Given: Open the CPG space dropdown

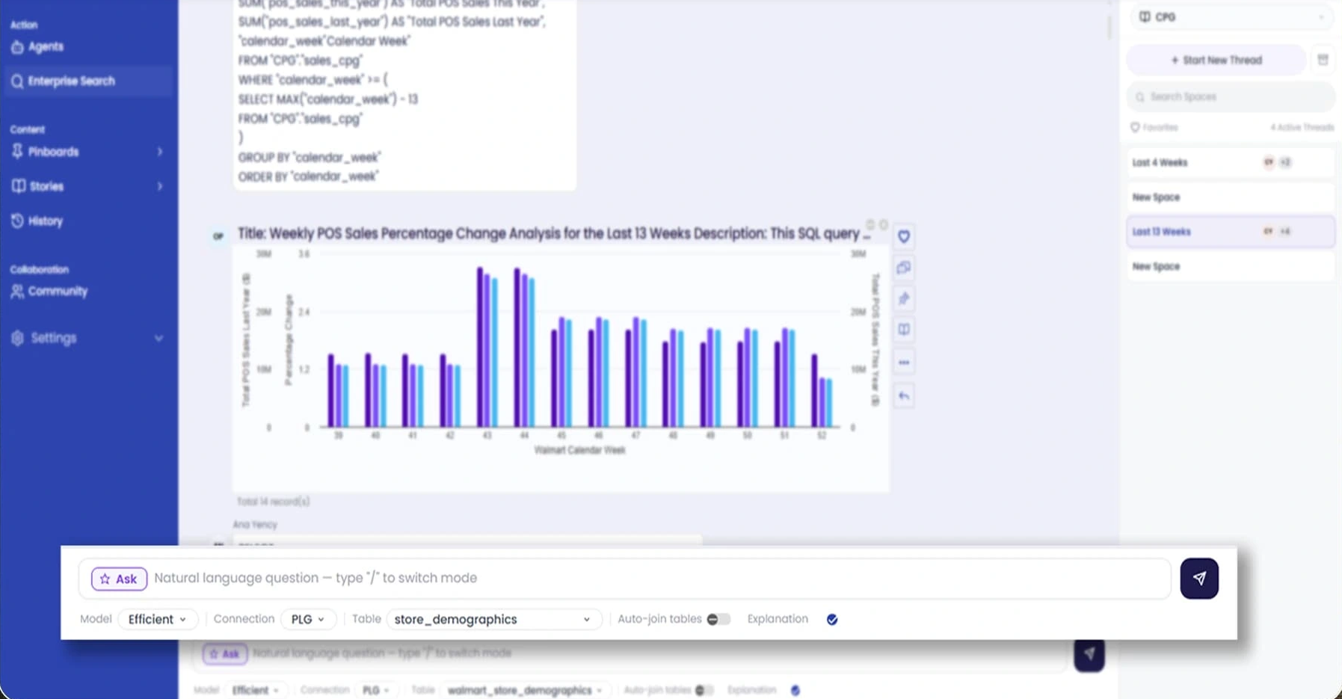Looking at the screenshot, I should pos(1231,16).
